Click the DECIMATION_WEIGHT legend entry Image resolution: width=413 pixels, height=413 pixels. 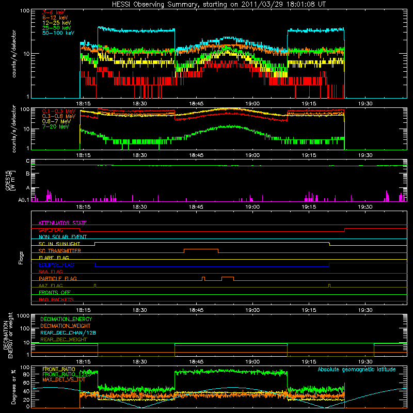[66, 326]
